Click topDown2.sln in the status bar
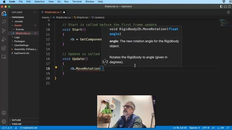The width and height of the screenshot is (232, 130). 29,128
